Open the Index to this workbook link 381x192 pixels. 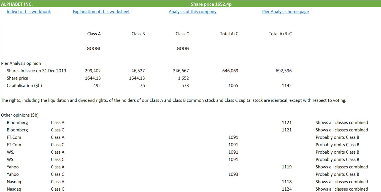(x=29, y=12)
